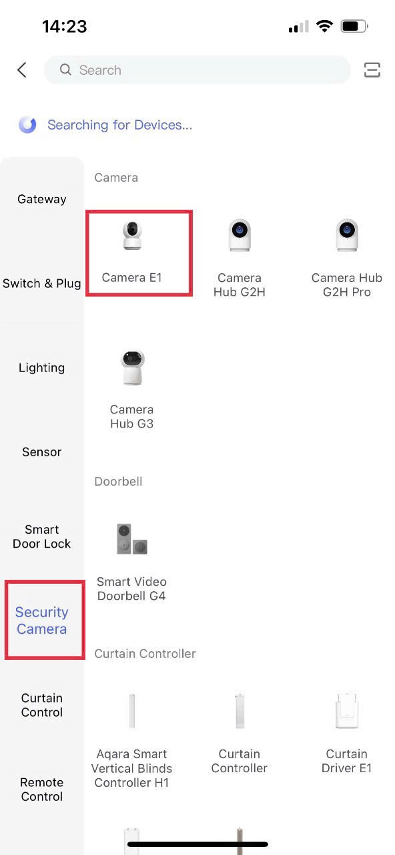Select the Camera E1 device icon
The height and width of the screenshot is (855, 395).
[131, 235]
